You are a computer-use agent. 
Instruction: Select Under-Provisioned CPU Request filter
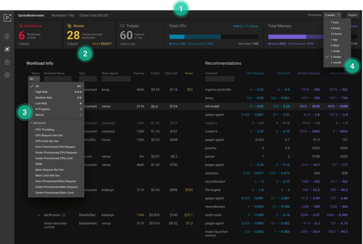tap(56, 153)
